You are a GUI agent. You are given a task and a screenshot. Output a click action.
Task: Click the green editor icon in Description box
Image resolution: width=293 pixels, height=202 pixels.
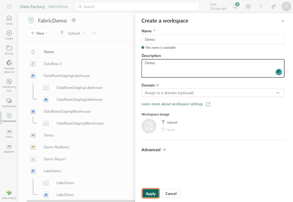pos(279,72)
